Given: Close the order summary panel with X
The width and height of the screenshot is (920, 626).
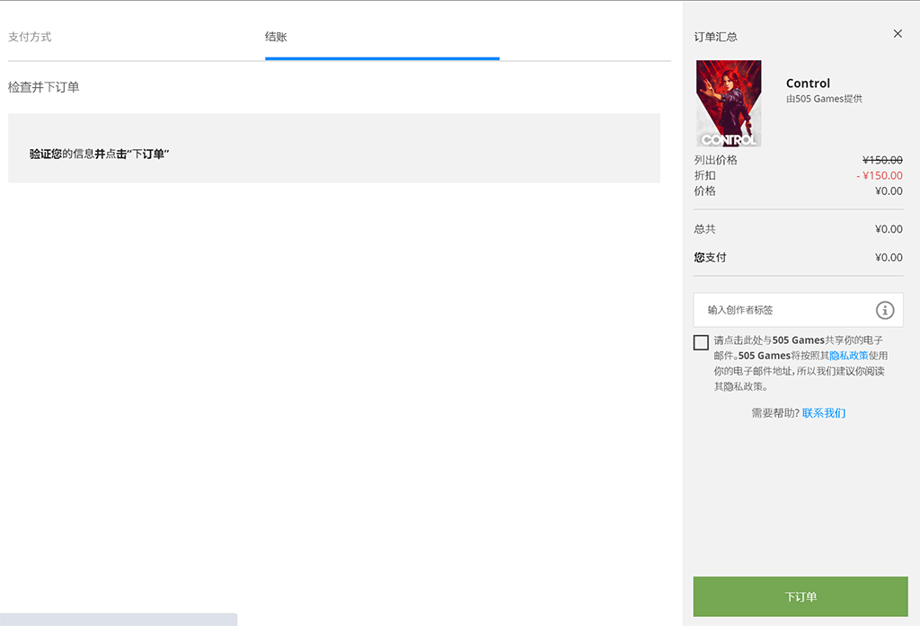Looking at the screenshot, I should point(898,34).
